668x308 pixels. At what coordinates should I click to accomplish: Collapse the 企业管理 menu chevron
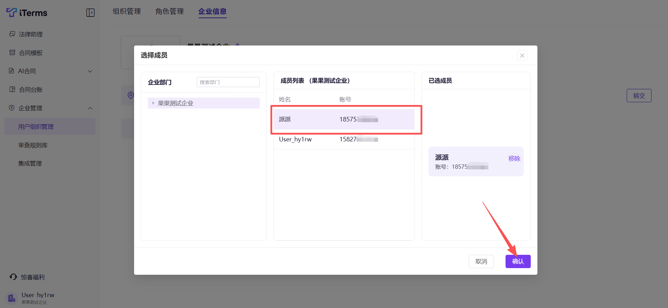coord(90,108)
